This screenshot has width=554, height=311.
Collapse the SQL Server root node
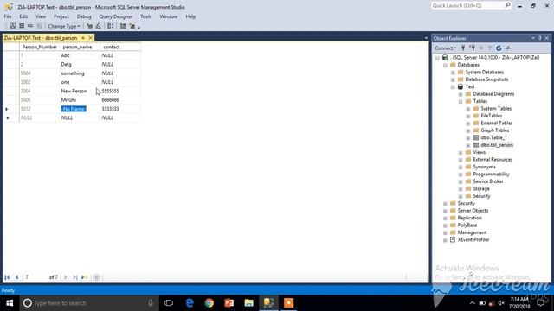pos(437,58)
